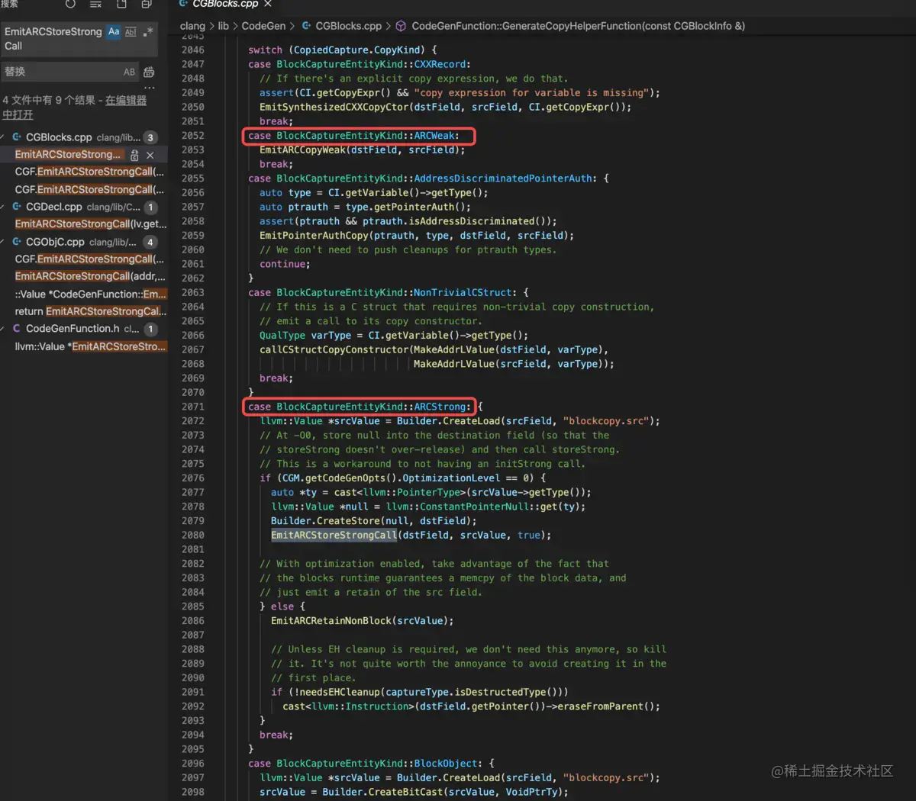Viewport: 916px width, 801px height.
Task: Toggle Match Case (Aa) in search
Action: click(x=114, y=31)
